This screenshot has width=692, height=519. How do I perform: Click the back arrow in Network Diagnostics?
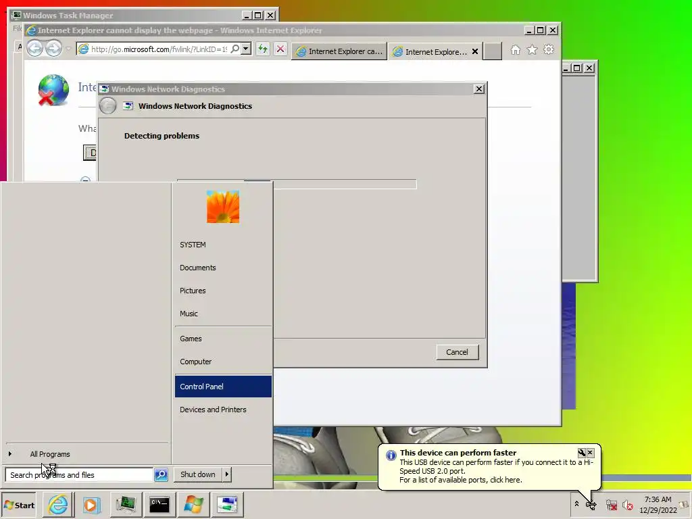click(x=107, y=106)
